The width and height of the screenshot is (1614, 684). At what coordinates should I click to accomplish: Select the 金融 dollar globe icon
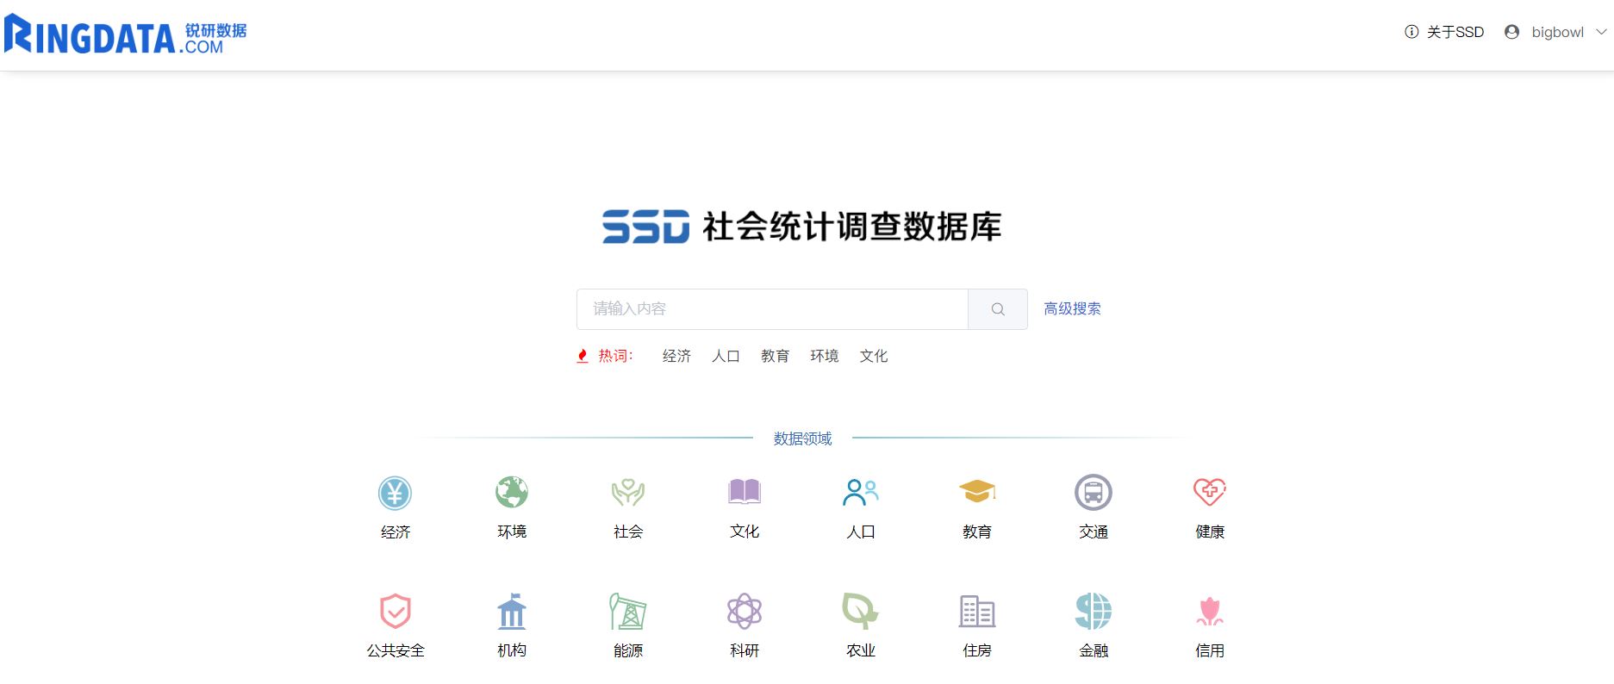[1094, 611]
